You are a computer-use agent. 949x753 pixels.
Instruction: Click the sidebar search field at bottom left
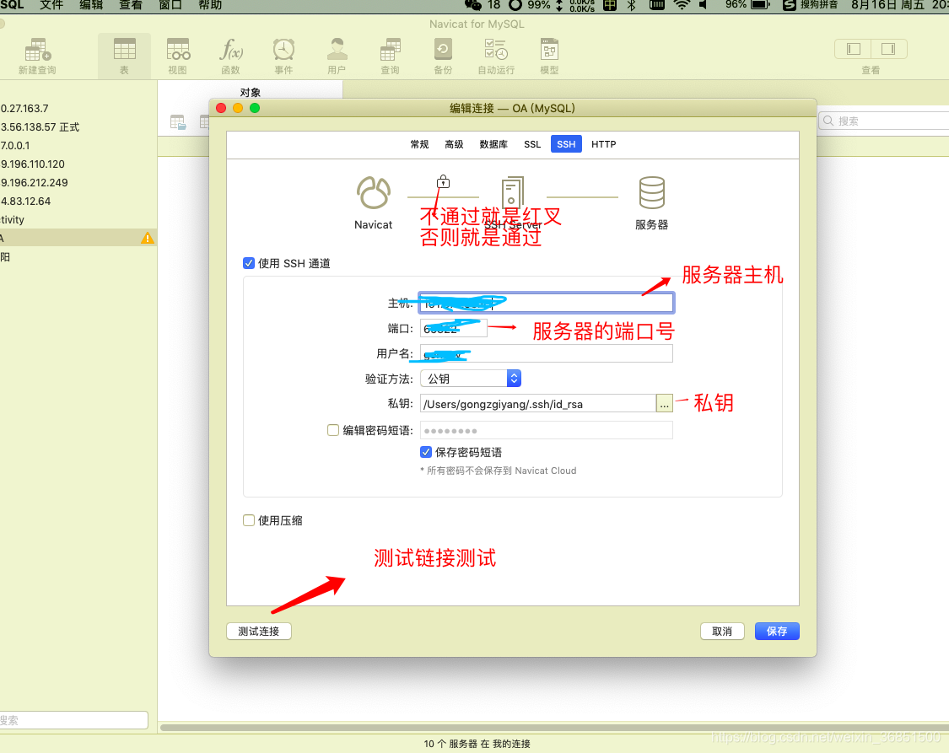click(x=74, y=720)
